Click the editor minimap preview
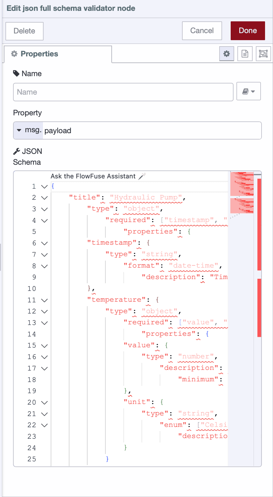Image resolution: width=273 pixels, height=497 pixels. coord(242,191)
